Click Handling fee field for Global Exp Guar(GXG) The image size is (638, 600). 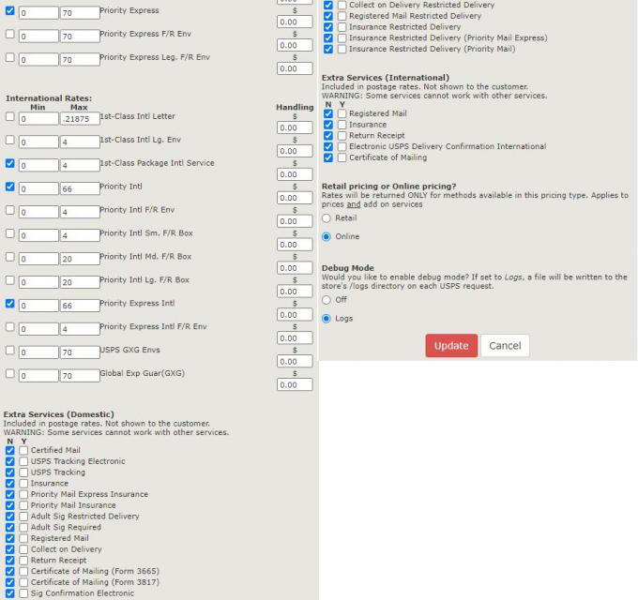pyautogui.click(x=295, y=385)
